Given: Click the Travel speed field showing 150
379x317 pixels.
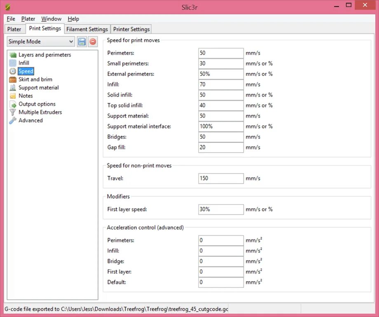Looking at the screenshot, I should (x=221, y=178).
